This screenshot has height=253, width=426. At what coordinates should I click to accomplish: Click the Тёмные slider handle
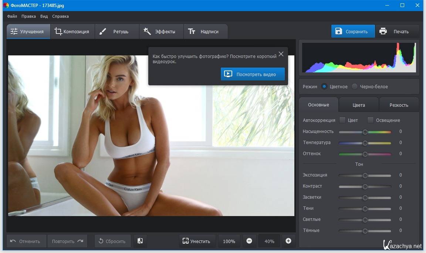click(365, 231)
